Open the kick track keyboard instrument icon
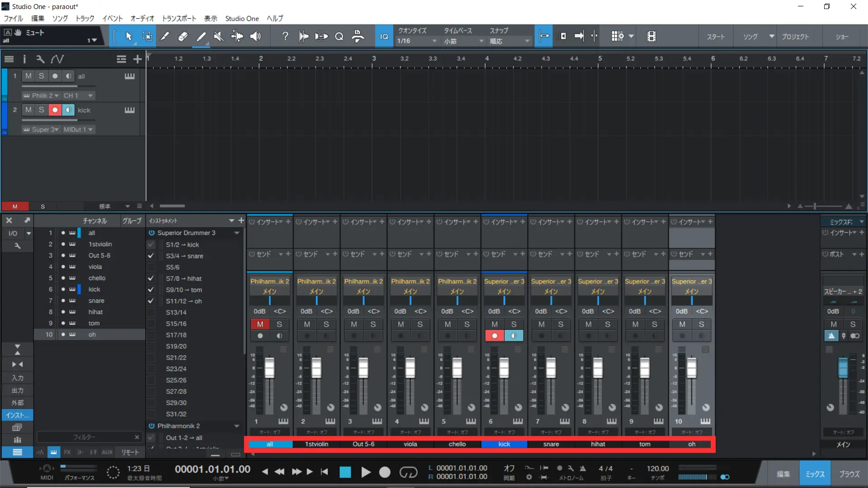868x488 pixels. [x=130, y=110]
